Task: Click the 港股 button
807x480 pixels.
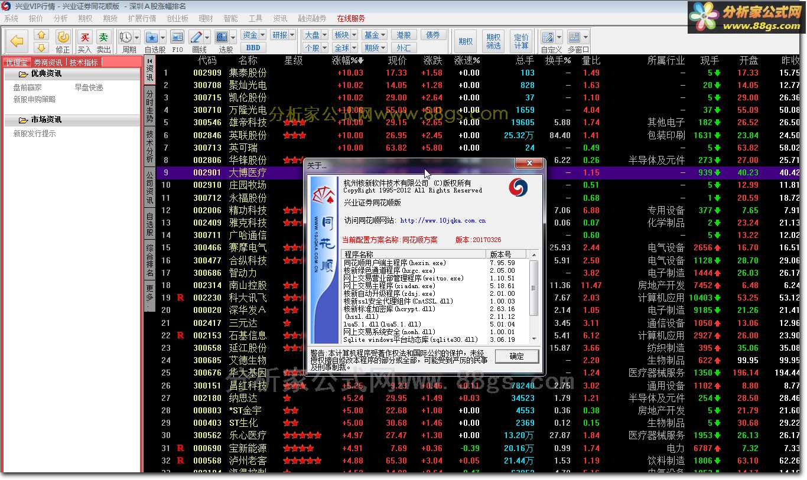Action: (404, 35)
